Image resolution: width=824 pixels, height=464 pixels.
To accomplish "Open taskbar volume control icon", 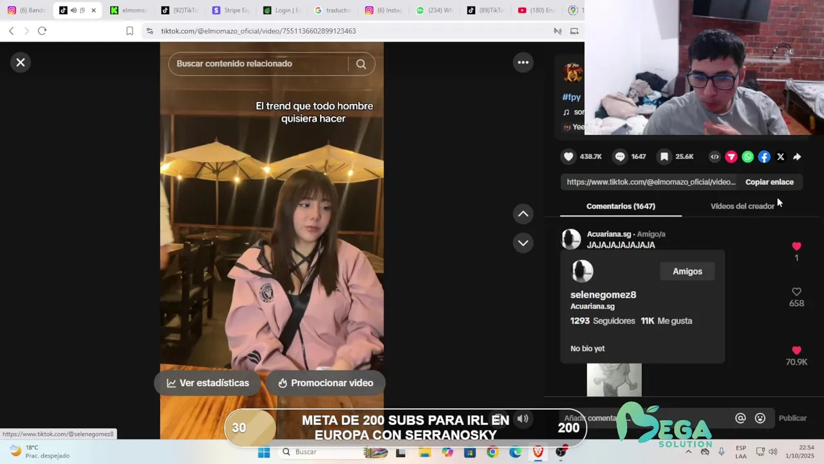I will [x=773, y=452].
